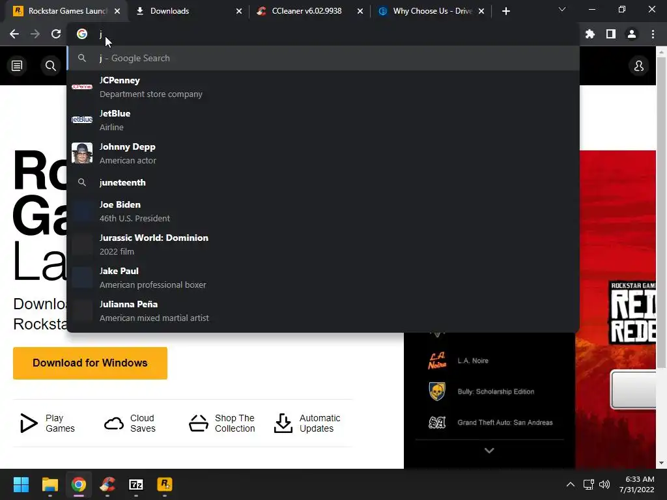Close the Downloads tab

[x=239, y=11]
